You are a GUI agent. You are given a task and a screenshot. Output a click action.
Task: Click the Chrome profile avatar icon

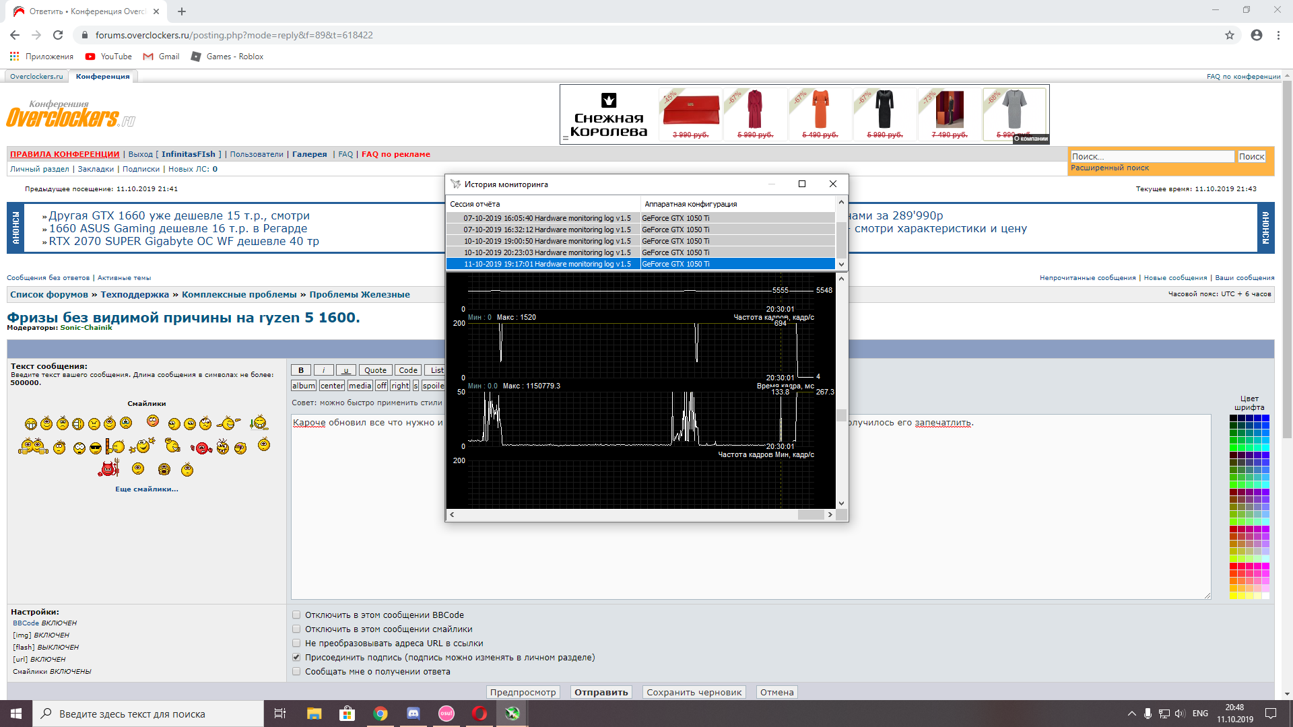(1256, 35)
